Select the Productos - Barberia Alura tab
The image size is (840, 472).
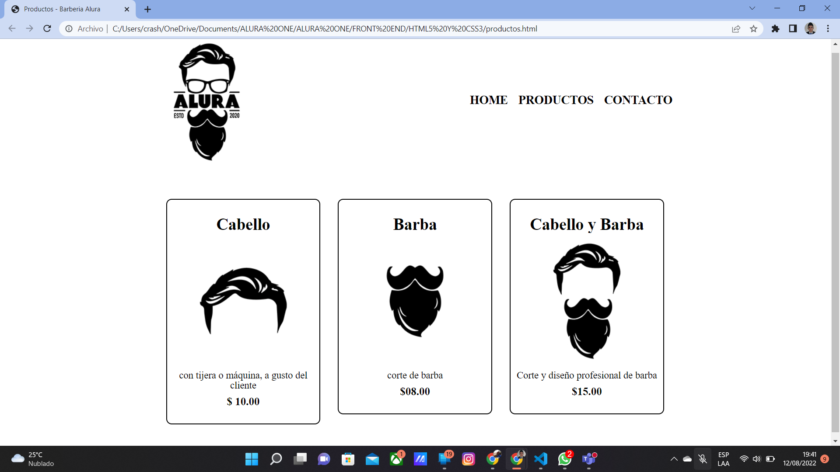[70, 9]
